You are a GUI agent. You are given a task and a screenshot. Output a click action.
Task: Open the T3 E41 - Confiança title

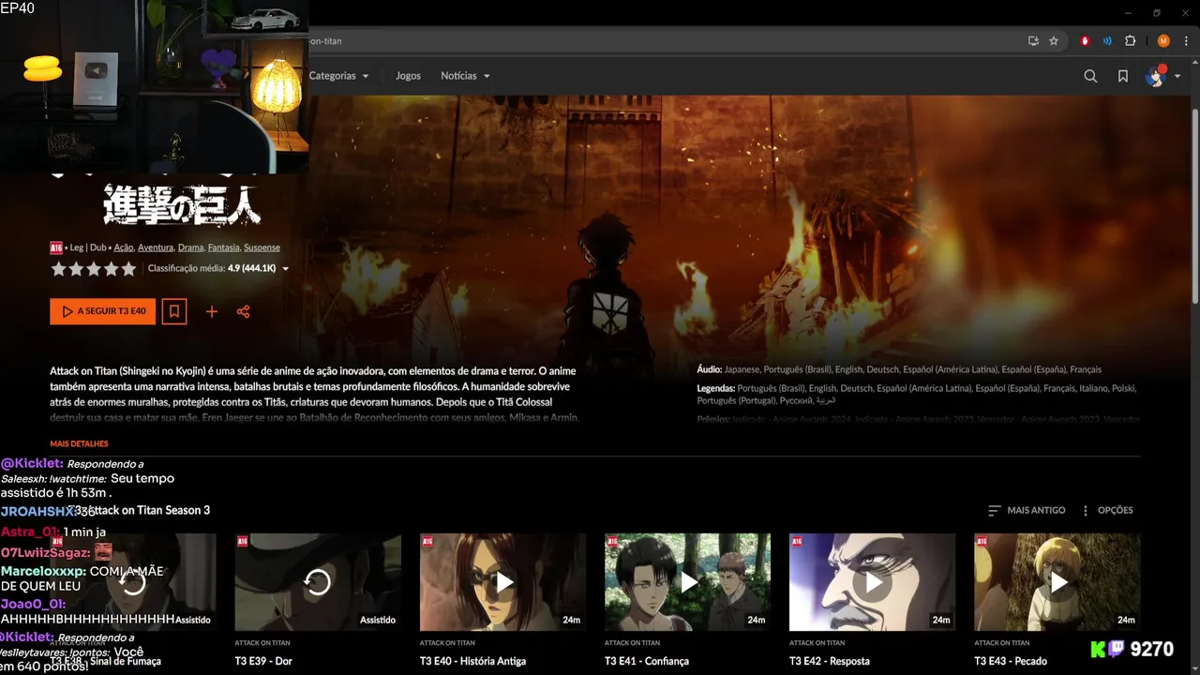647,661
